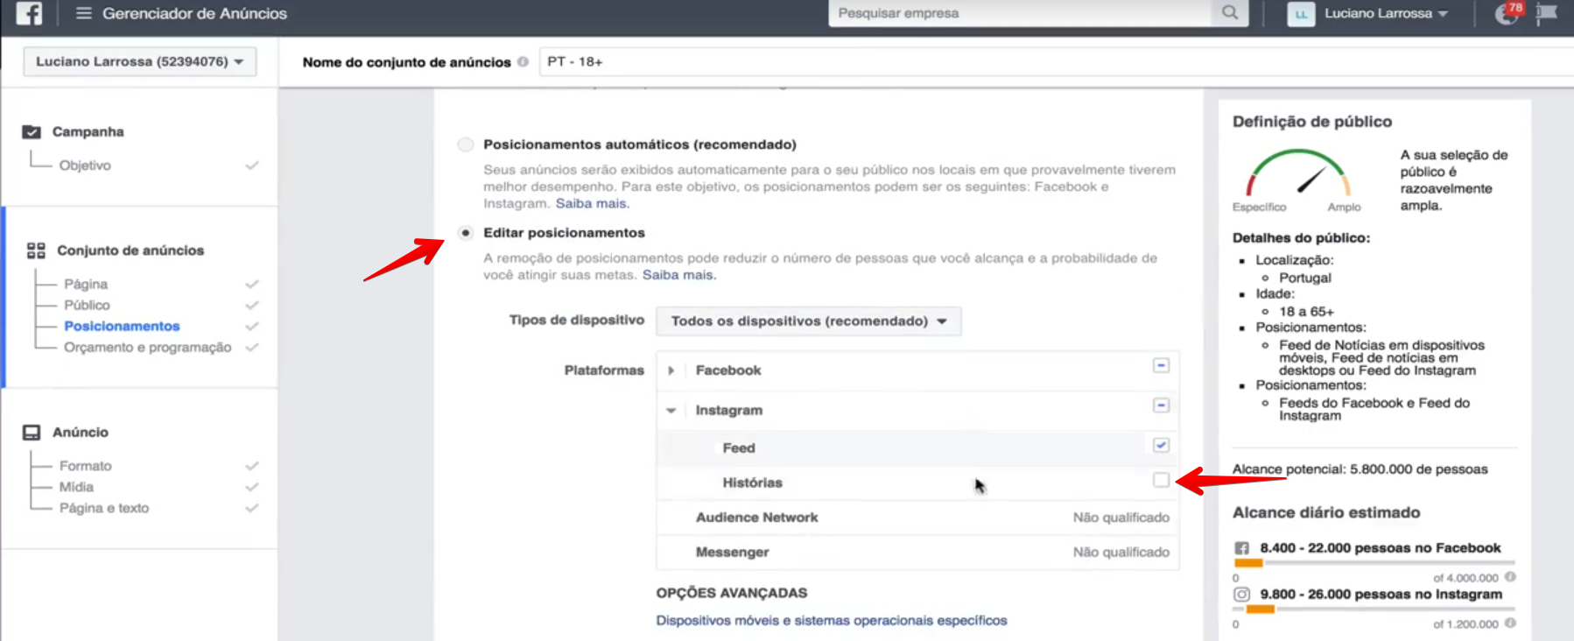The image size is (1574, 641).
Task: Click the Anúncio section icon
Action: (x=32, y=433)
